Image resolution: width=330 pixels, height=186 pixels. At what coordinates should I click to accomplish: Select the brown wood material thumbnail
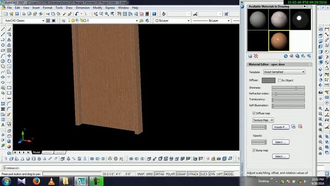coord(279,41)
